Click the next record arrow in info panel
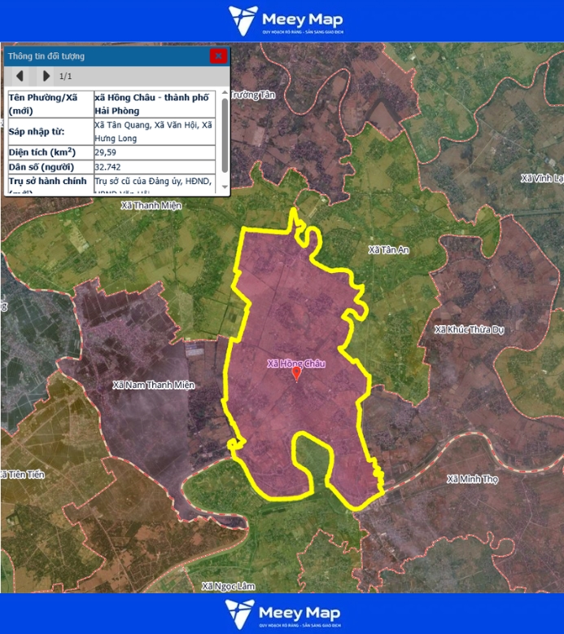 coord(46,76)
